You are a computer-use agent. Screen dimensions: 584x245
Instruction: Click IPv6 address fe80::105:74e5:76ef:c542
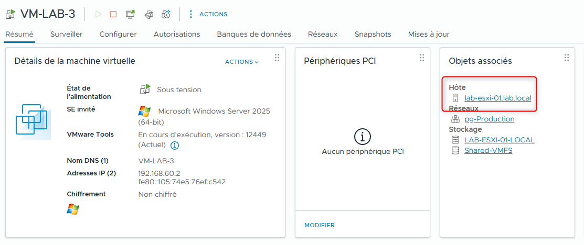coord(182,182)
